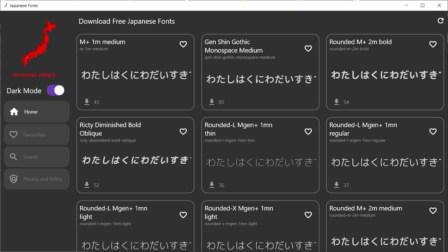Viewport: 448px width, 252px height.
Task: Click the download count "37"
Action: tap(346, 185)
